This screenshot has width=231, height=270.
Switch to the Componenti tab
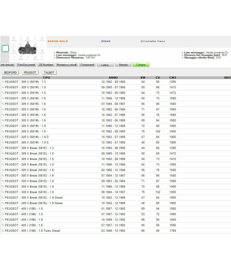pyautogui.click(x=87, y=65)
